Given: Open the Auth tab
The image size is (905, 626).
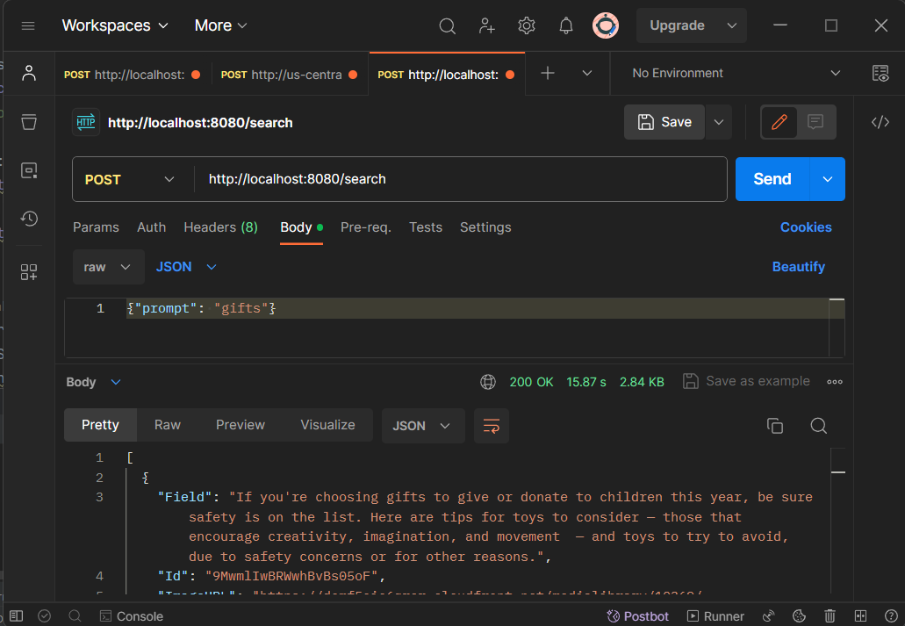Looking at the screenshot, I should click(x=151, y=227).
